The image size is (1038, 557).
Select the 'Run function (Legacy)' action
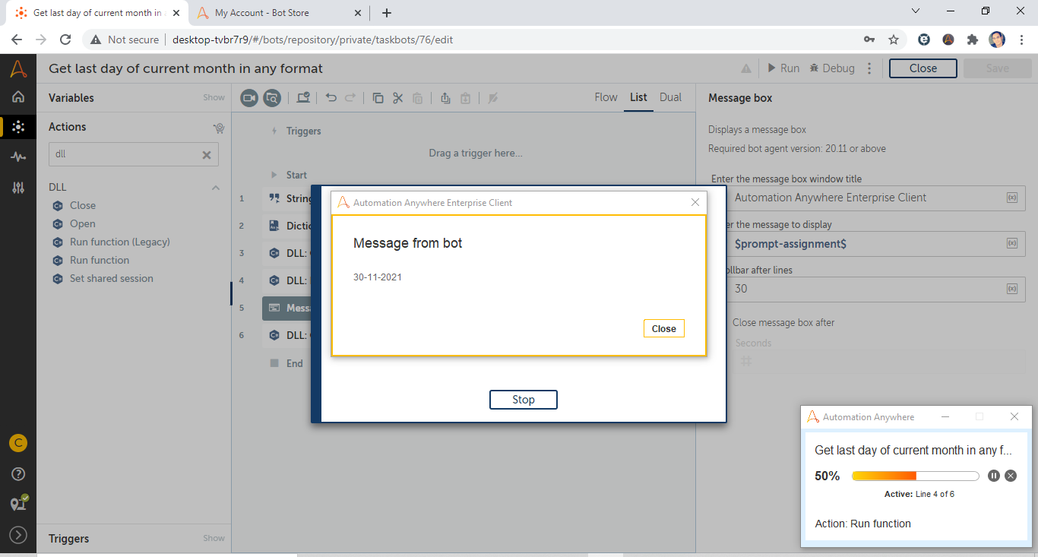pos(119,242)
